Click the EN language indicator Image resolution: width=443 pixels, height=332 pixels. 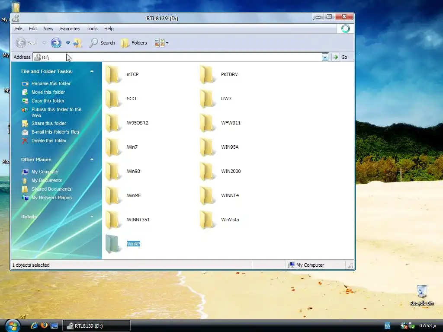[x=387, y=326]
